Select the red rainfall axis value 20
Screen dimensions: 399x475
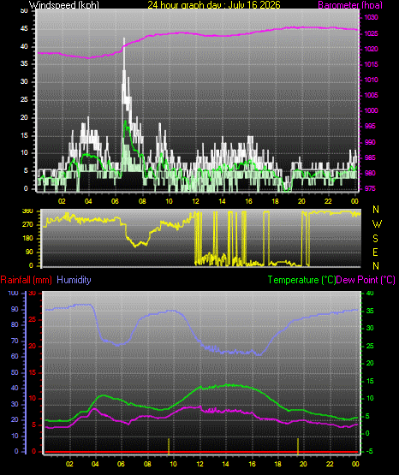32,346
